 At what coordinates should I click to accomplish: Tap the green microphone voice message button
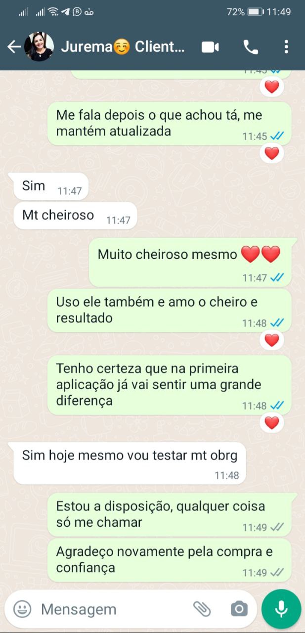[x=281, y=609]
